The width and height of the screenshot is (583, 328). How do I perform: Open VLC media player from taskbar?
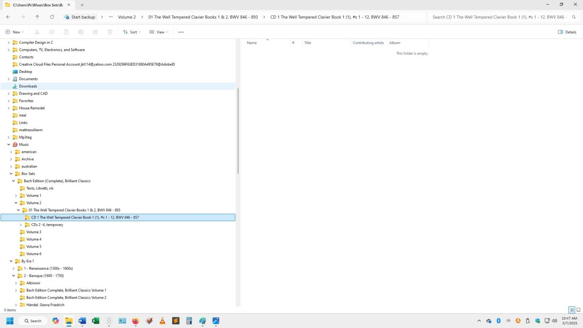(162, 321)
